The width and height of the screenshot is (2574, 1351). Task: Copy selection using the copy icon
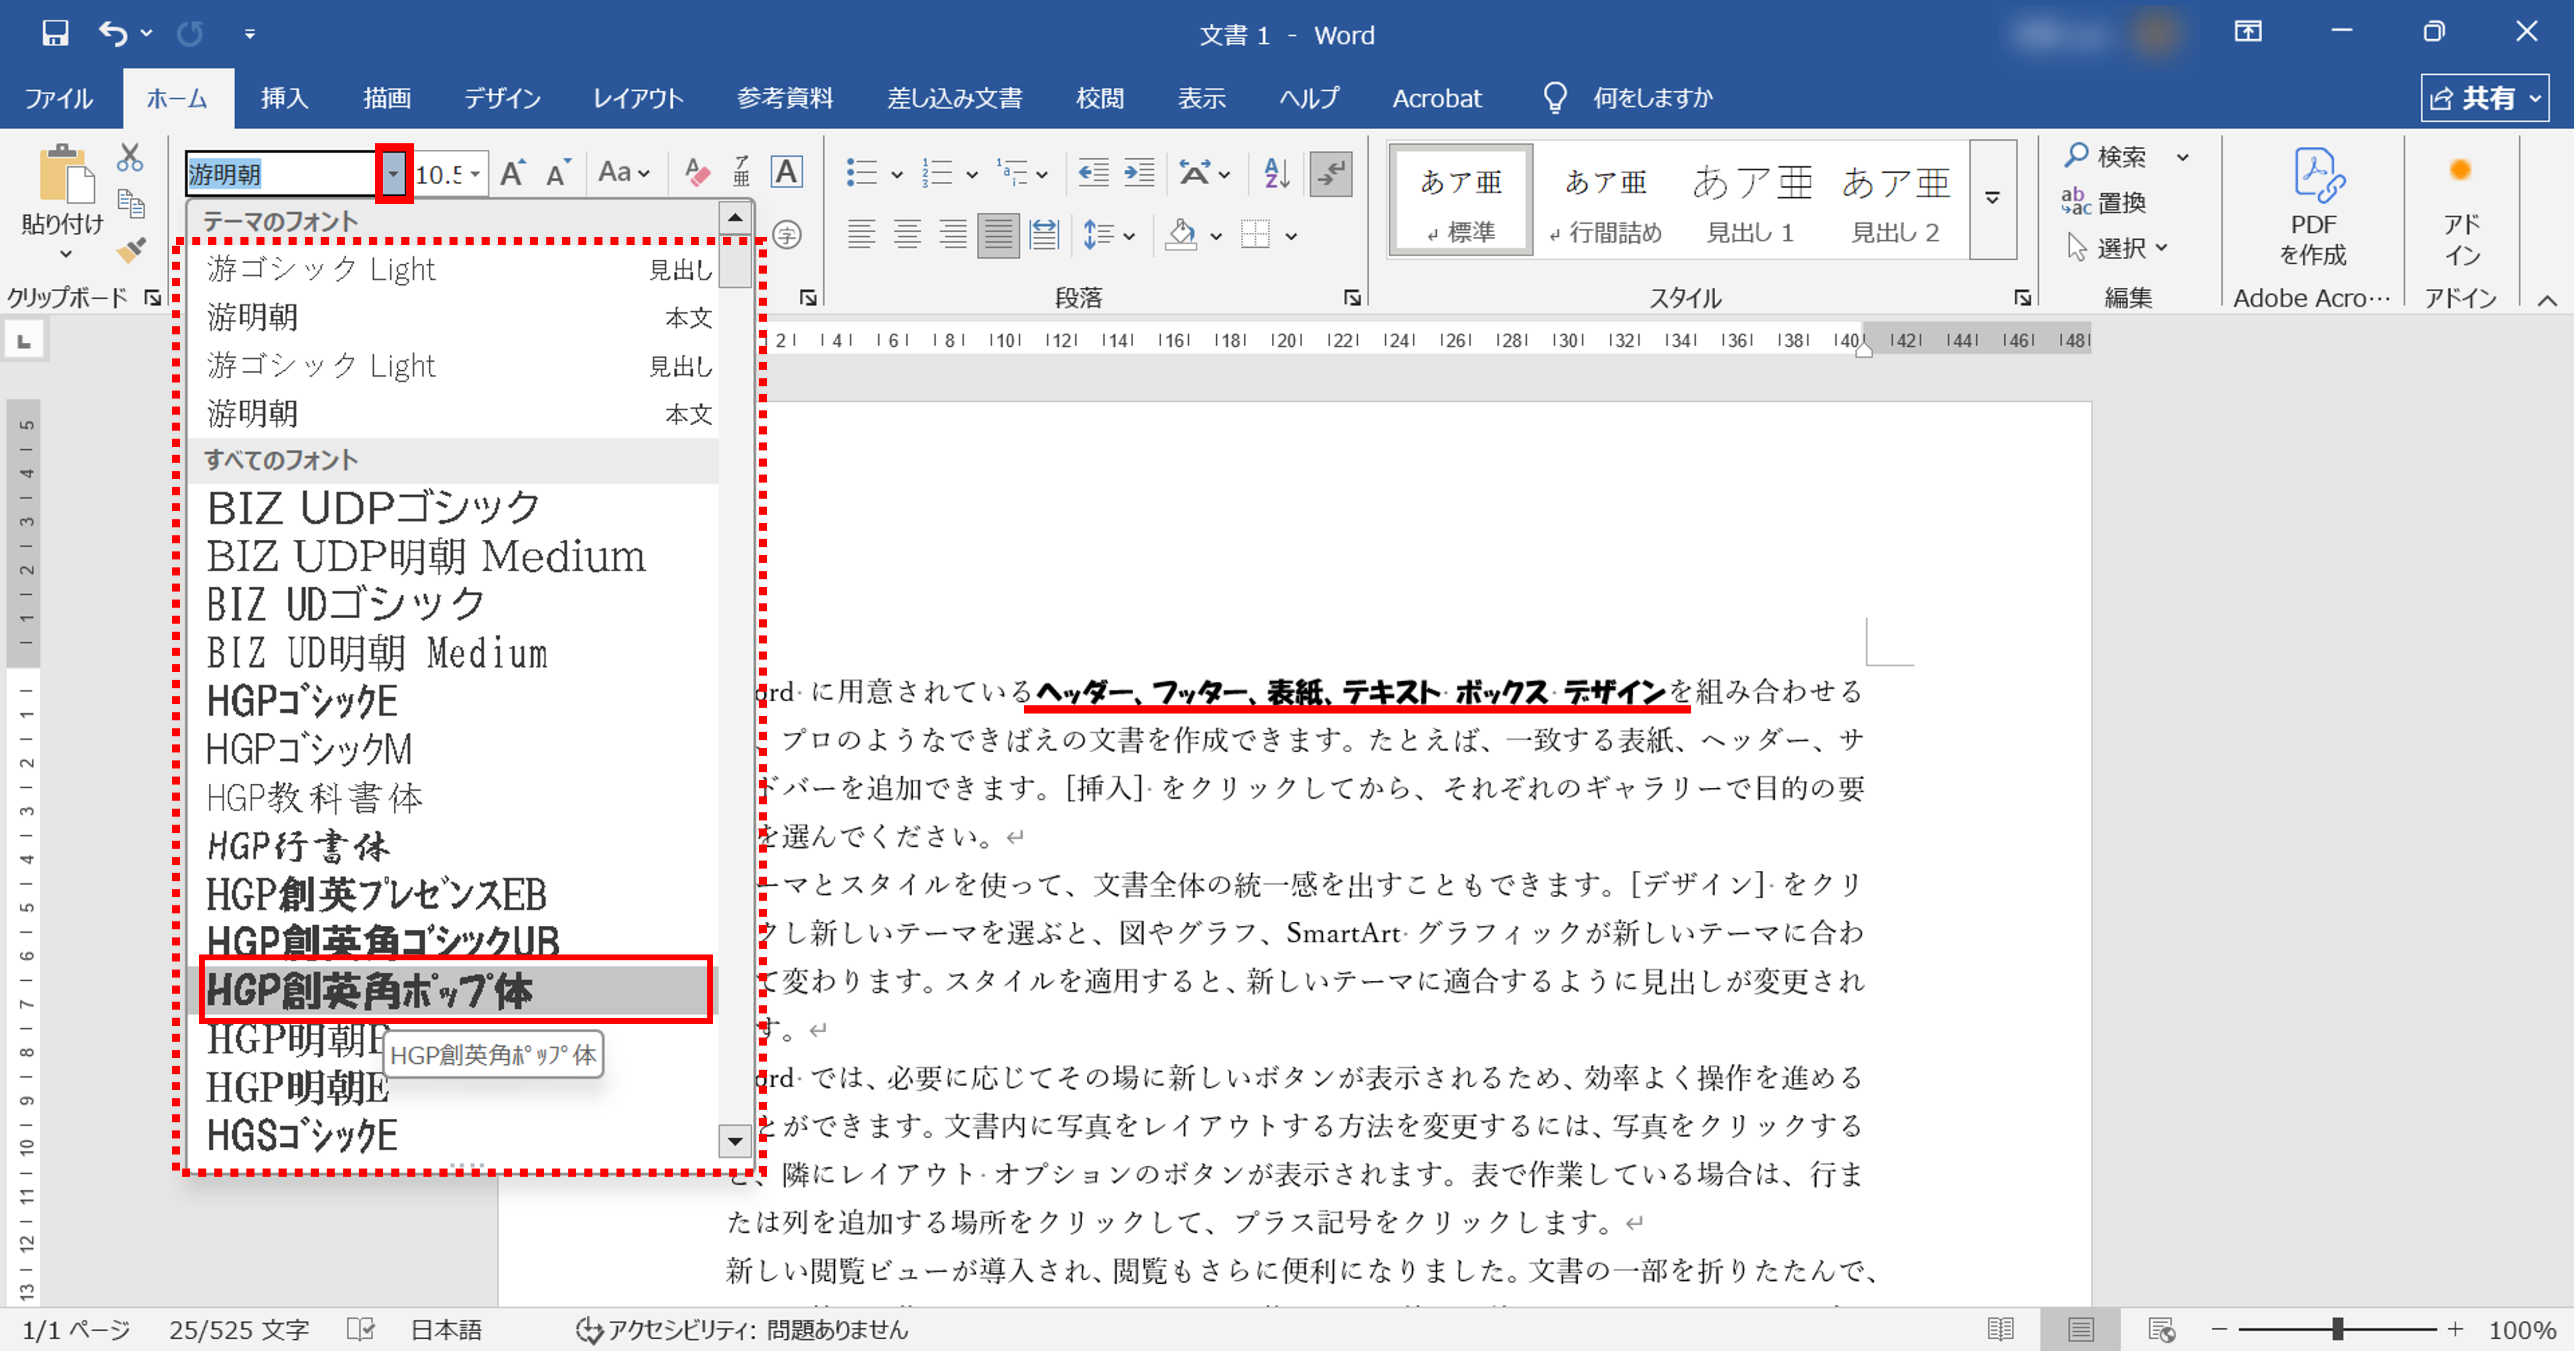click(x=131, y=203)
